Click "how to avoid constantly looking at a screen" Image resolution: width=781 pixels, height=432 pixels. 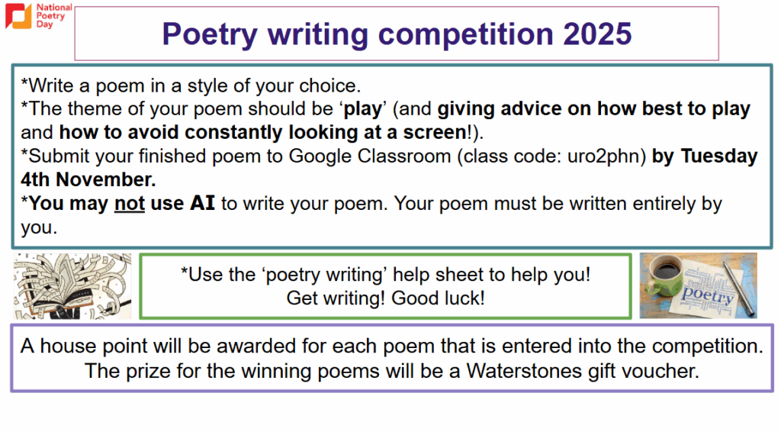[x=262, y=133]
